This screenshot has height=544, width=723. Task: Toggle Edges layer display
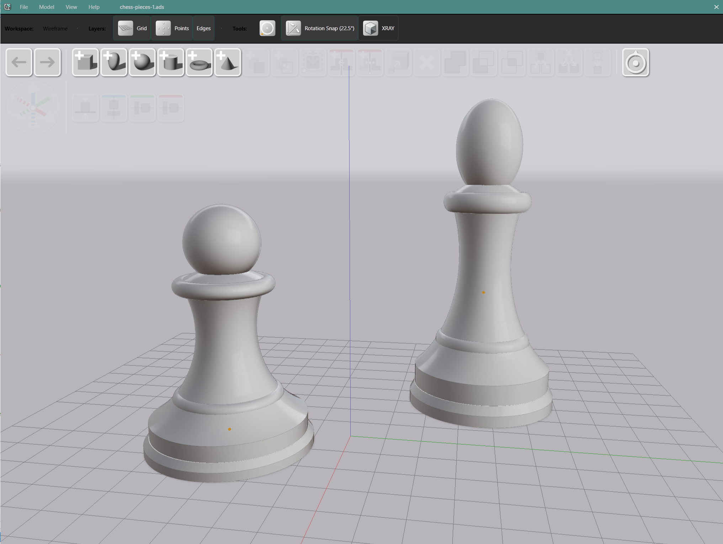203,28
